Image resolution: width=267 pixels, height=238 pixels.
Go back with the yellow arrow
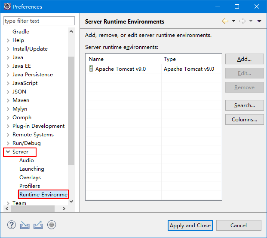pos(225,21)
